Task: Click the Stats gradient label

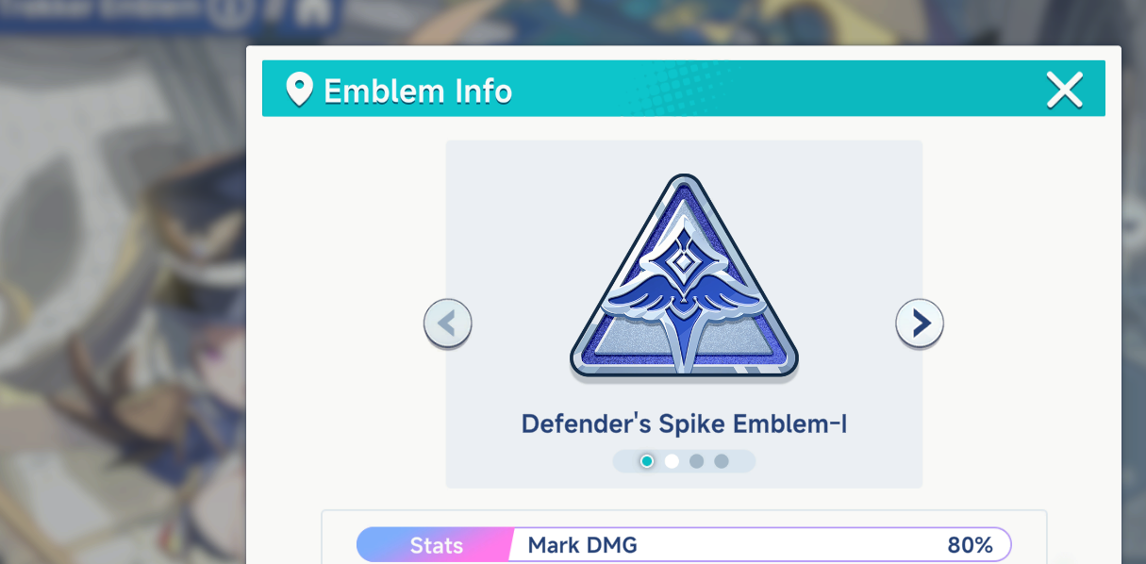Action: pyautogui.click(x=435, y=545)
